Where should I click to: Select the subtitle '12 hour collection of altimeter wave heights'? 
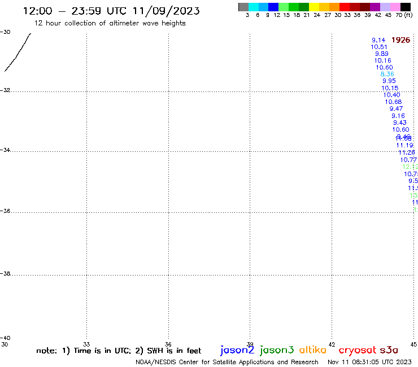coord(110,23)
